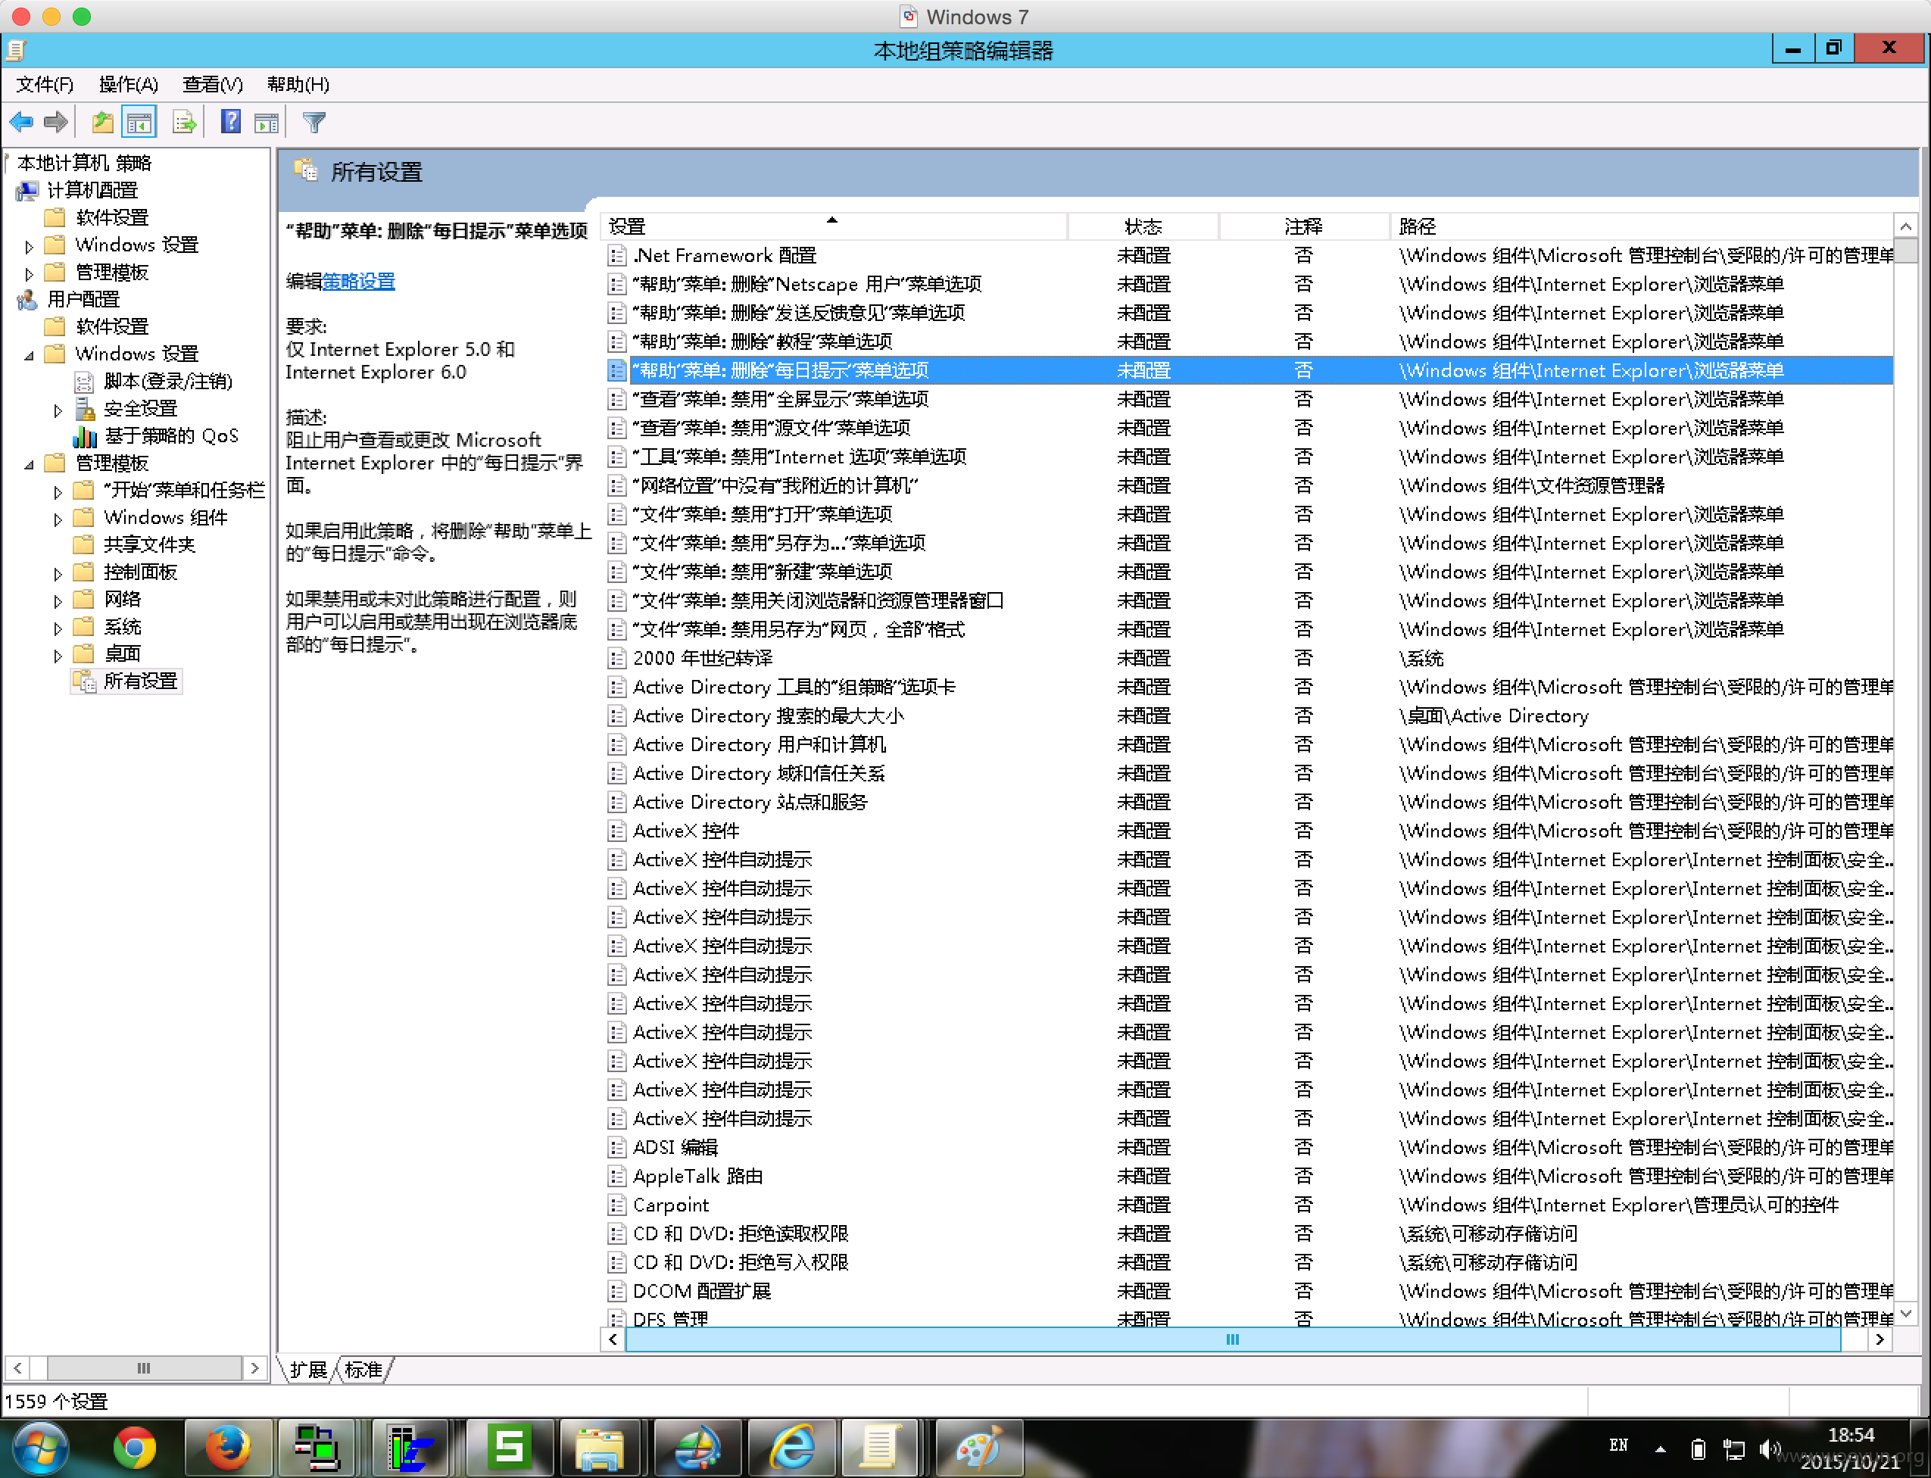Collapse 管理模板 under 用户配置
This screenshot has height=1478, width=1931.
(x=29, y=464)
